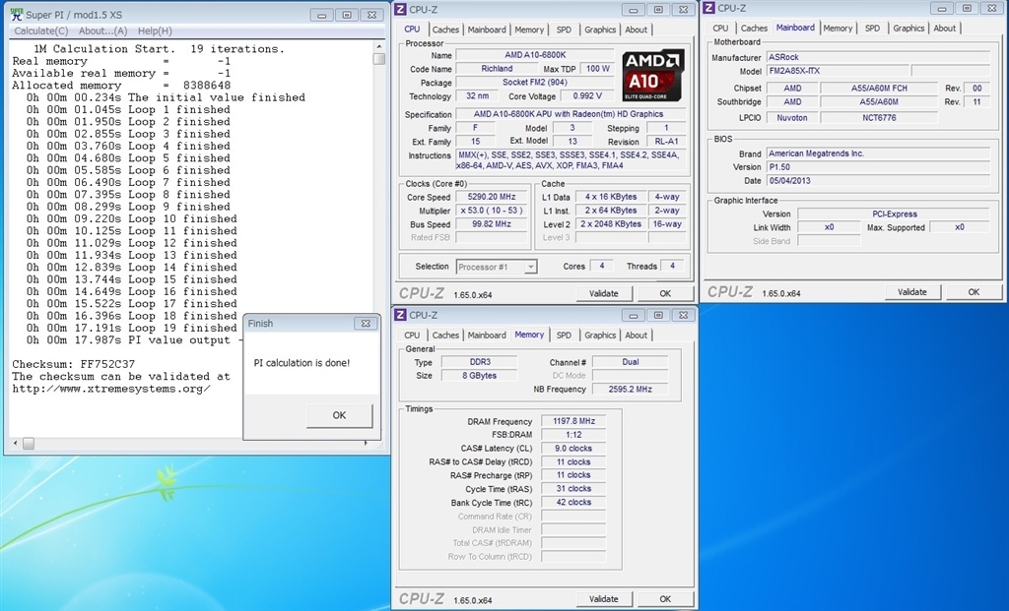Click the Code Name value 'Richland'
This screenshot has width=1009, height=611.
[497, 69]
